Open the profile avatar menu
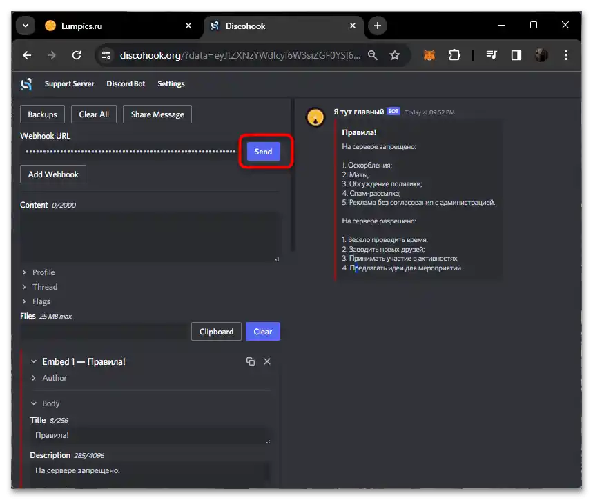The width and height of the screenshot is (593, 500). (x=541, y=56)
